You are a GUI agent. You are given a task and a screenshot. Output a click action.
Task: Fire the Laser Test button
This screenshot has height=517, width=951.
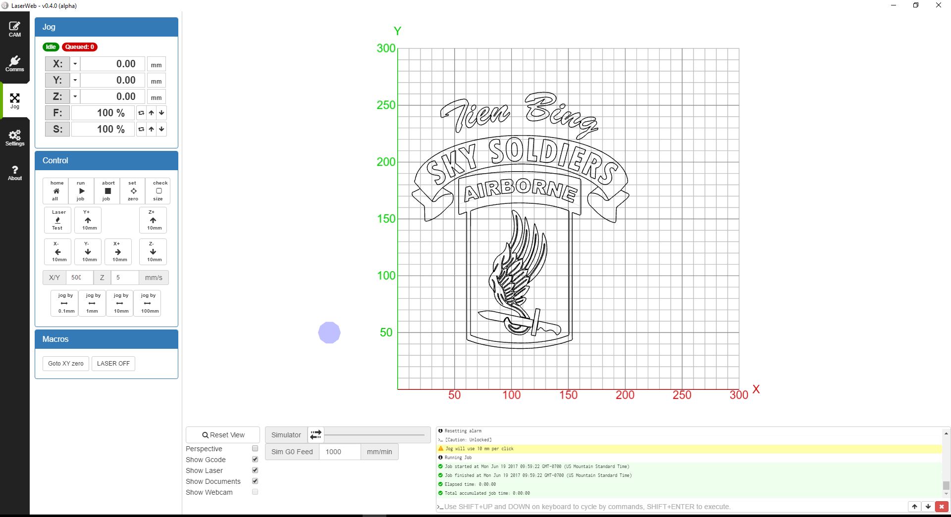57,220
